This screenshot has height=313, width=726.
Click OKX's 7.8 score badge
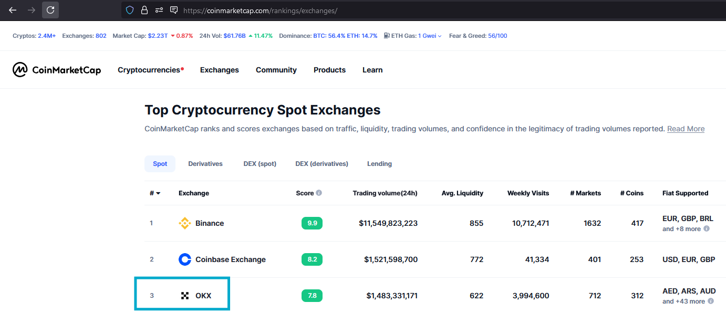(312, 296)
